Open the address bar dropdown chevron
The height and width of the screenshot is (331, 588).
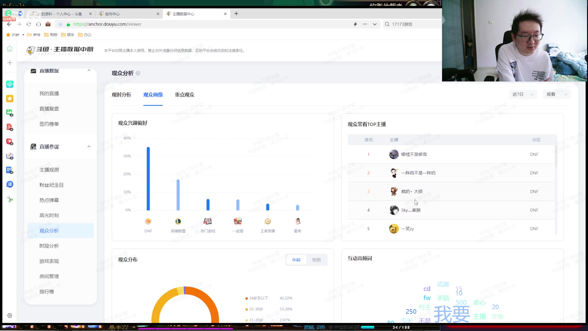(x=375, y=24)
